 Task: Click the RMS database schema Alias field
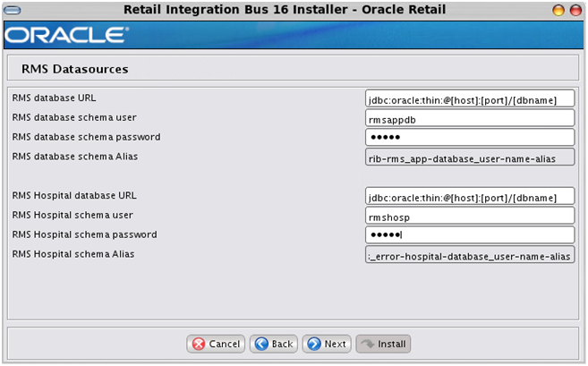coord(470,157)
